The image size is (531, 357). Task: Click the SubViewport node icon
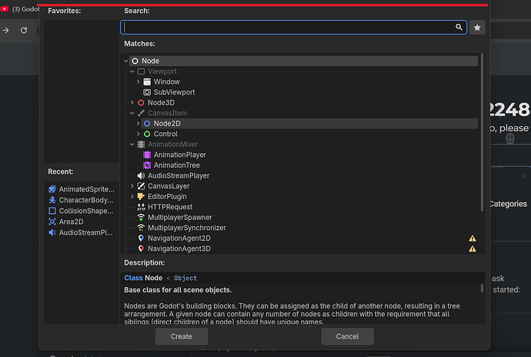pyautogui.click(x=147, y=92)
